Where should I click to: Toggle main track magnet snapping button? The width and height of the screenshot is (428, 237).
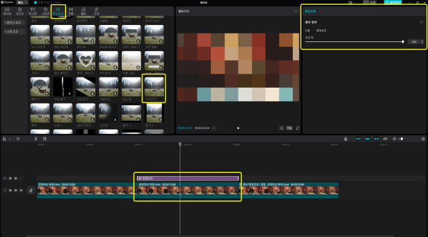[x=358, y=139]
